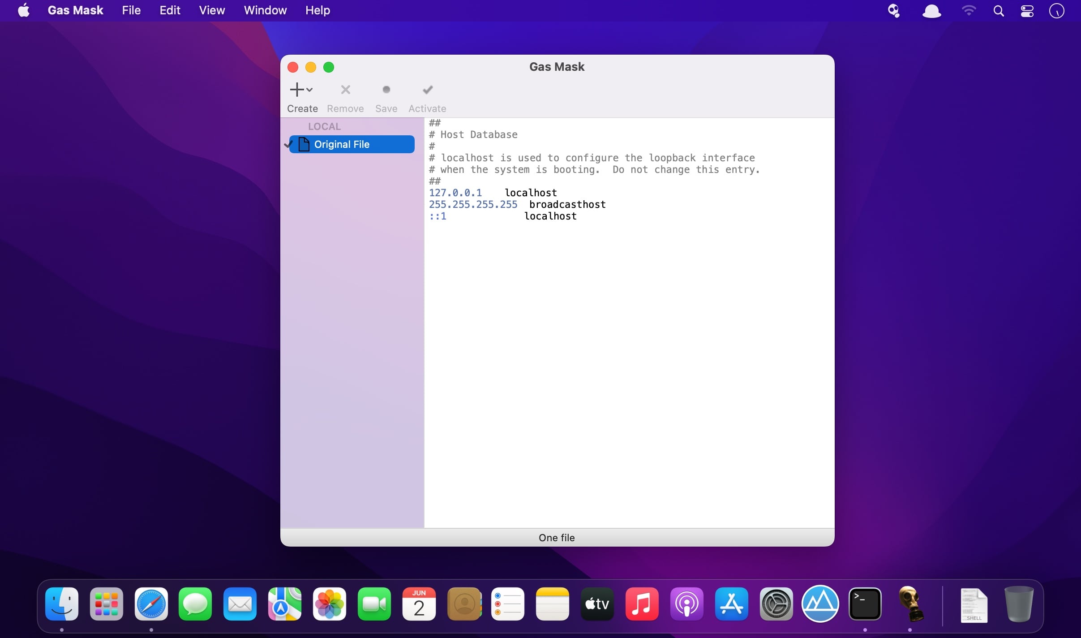Click the document icon of Original File
This screenshot has width=1081, height=638.
tap(304, 144)
